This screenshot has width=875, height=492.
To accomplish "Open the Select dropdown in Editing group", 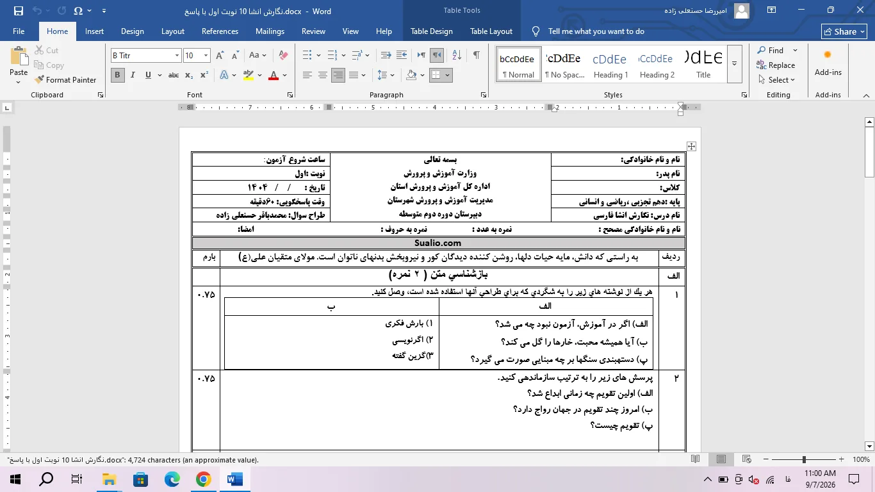I will pyautogui.click(x=776, y=80).
